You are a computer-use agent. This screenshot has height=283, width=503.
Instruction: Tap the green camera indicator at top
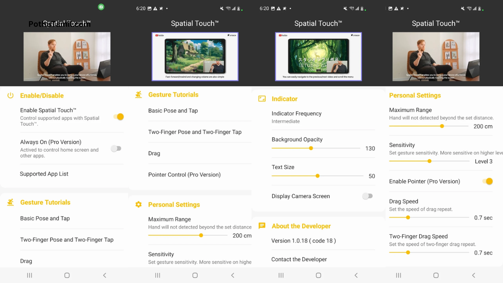point(101,7)
